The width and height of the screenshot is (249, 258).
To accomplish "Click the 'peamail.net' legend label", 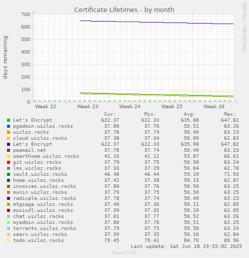I will [x=30, y=150].
